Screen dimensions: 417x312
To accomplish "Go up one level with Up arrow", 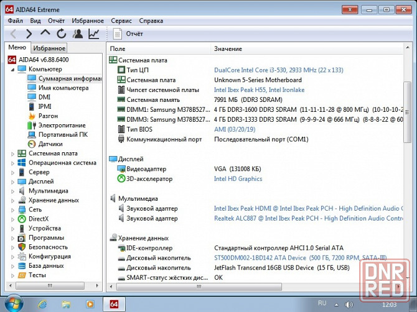I will point(45,33).
